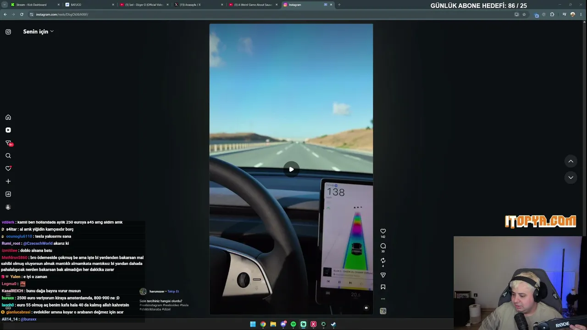Open the profile avatar in the Instagram sidebar

(x=8, y=207)
